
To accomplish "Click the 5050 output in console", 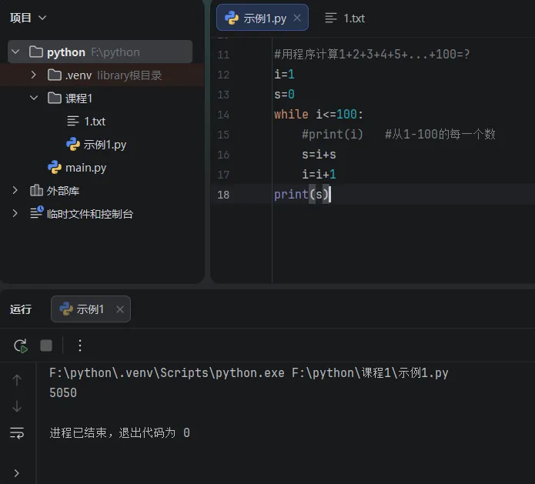I will click(x=63, y=393).
